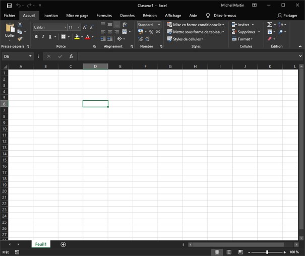
Task: Click Dites-le-nous search box
Action: coord(224,16)
